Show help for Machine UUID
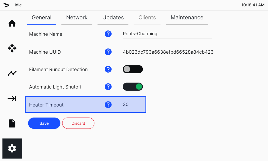Image resolution: width=268 pixels, height=161 pixels. pyautogui.click(x=108, y=52)
